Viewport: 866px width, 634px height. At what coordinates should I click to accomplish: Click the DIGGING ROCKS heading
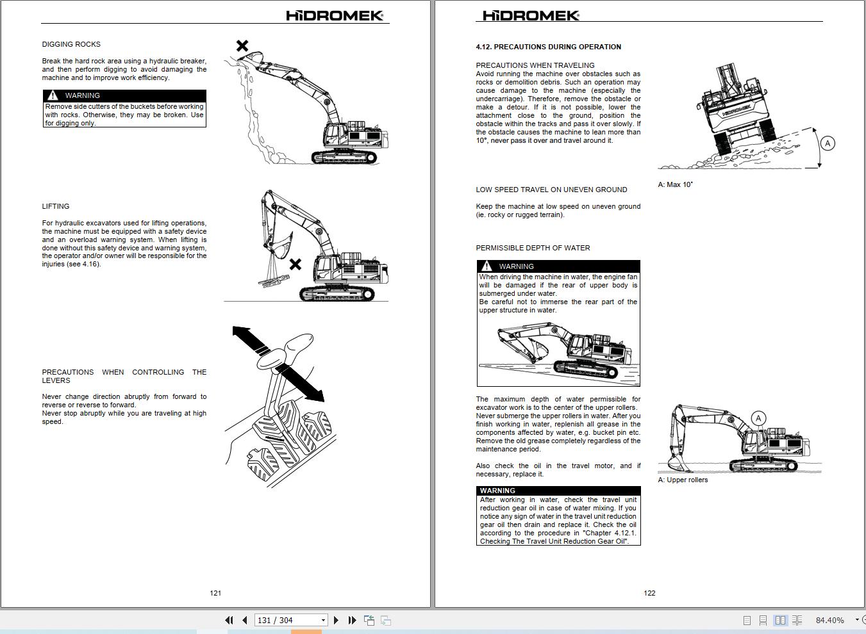click(71, 44)
